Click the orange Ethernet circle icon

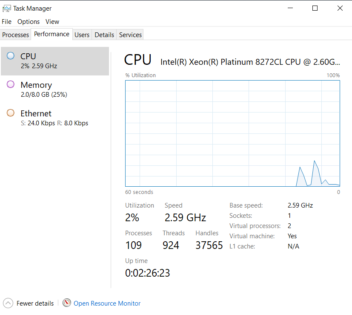pos(11,113)
